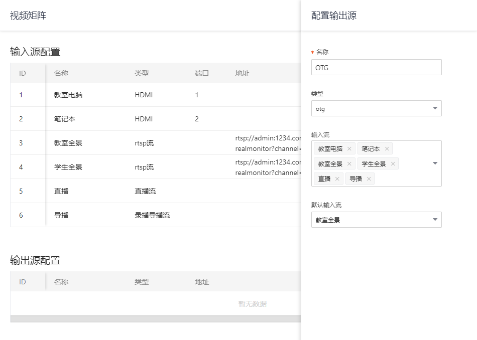Remove the 学生全景 tag from 输入流
The height and width of the screenshot is (340, 477).
click(x=393, y=164)
